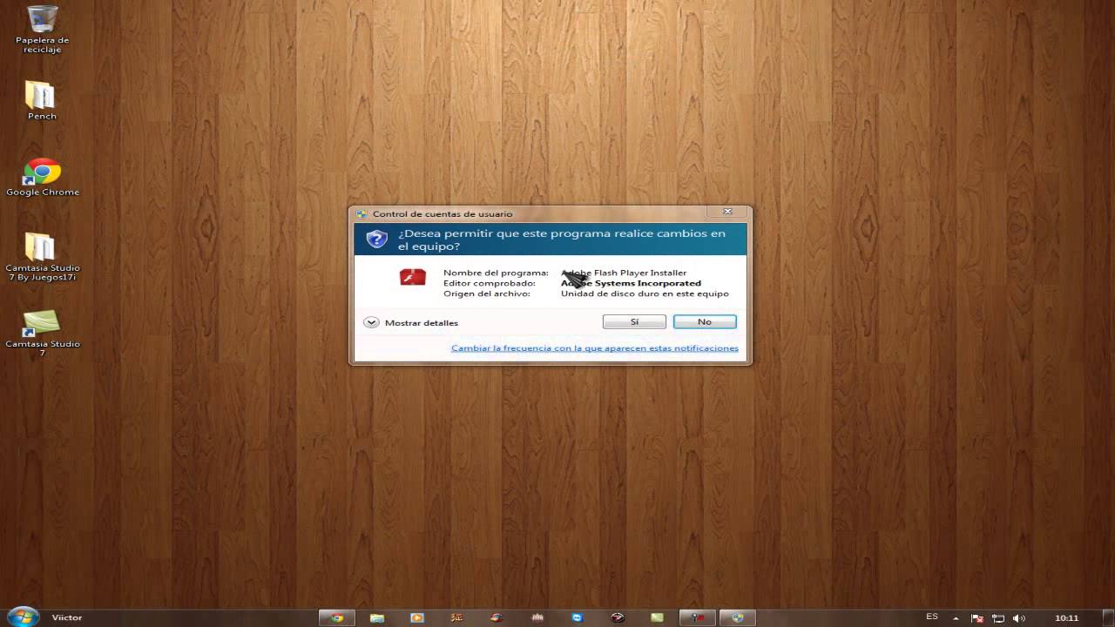This screenshot has height=627, width=1115.
Task: Open the Cambiar la frecuencia notifications link
Action: (x=595, y=348)
